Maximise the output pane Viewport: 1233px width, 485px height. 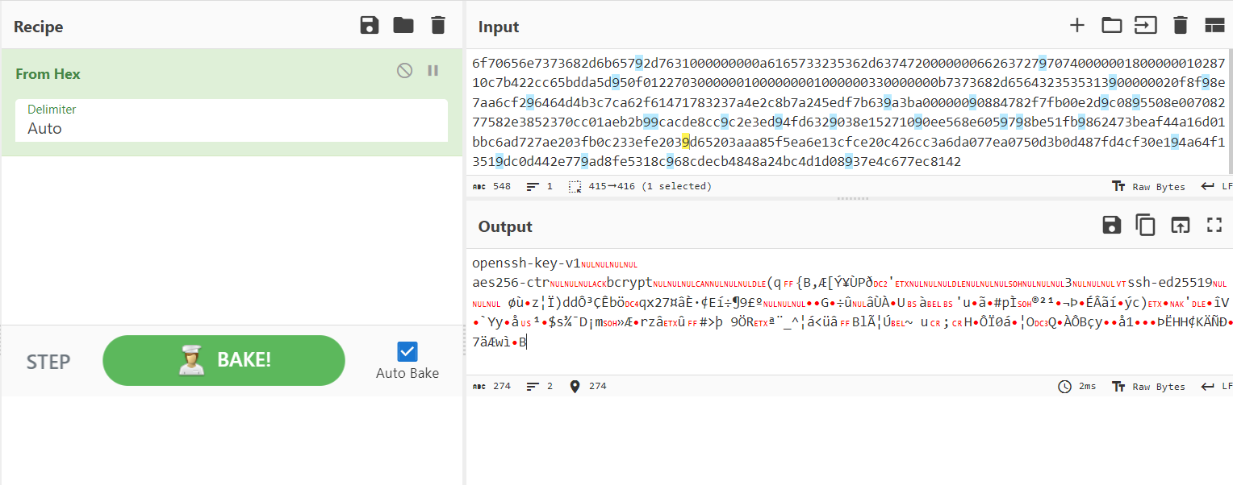(x=1214, y=226)
